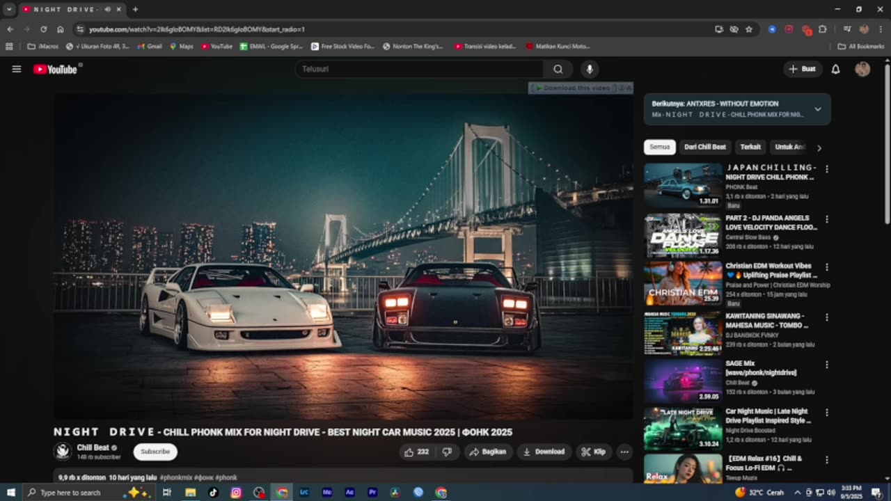This screenshot has width=891, height=501.
Task: Open the SAGE Mix thumbnail
Action: coord(683,381)
